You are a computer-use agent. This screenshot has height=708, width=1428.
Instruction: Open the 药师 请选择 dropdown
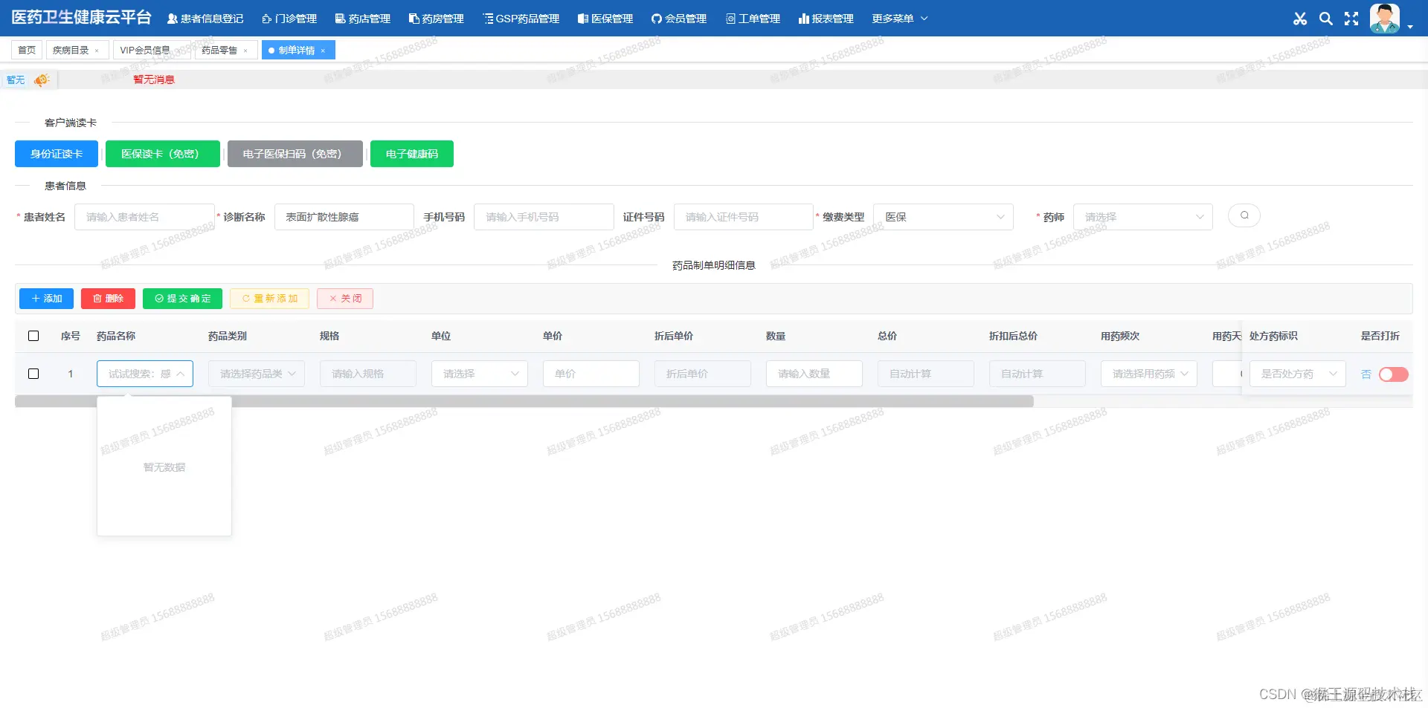[1143, 217]
